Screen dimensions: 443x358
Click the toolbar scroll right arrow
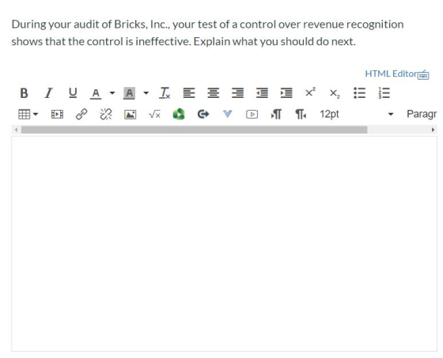(x=433, y=130)
